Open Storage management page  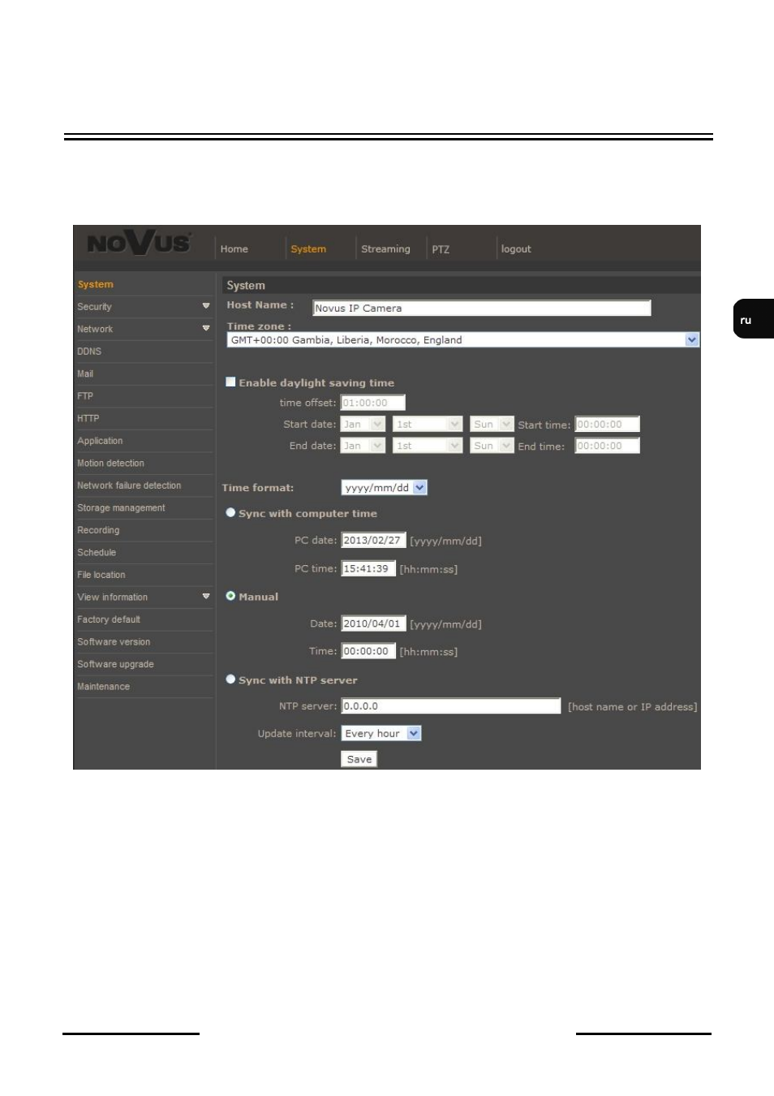tap(121, 507)
